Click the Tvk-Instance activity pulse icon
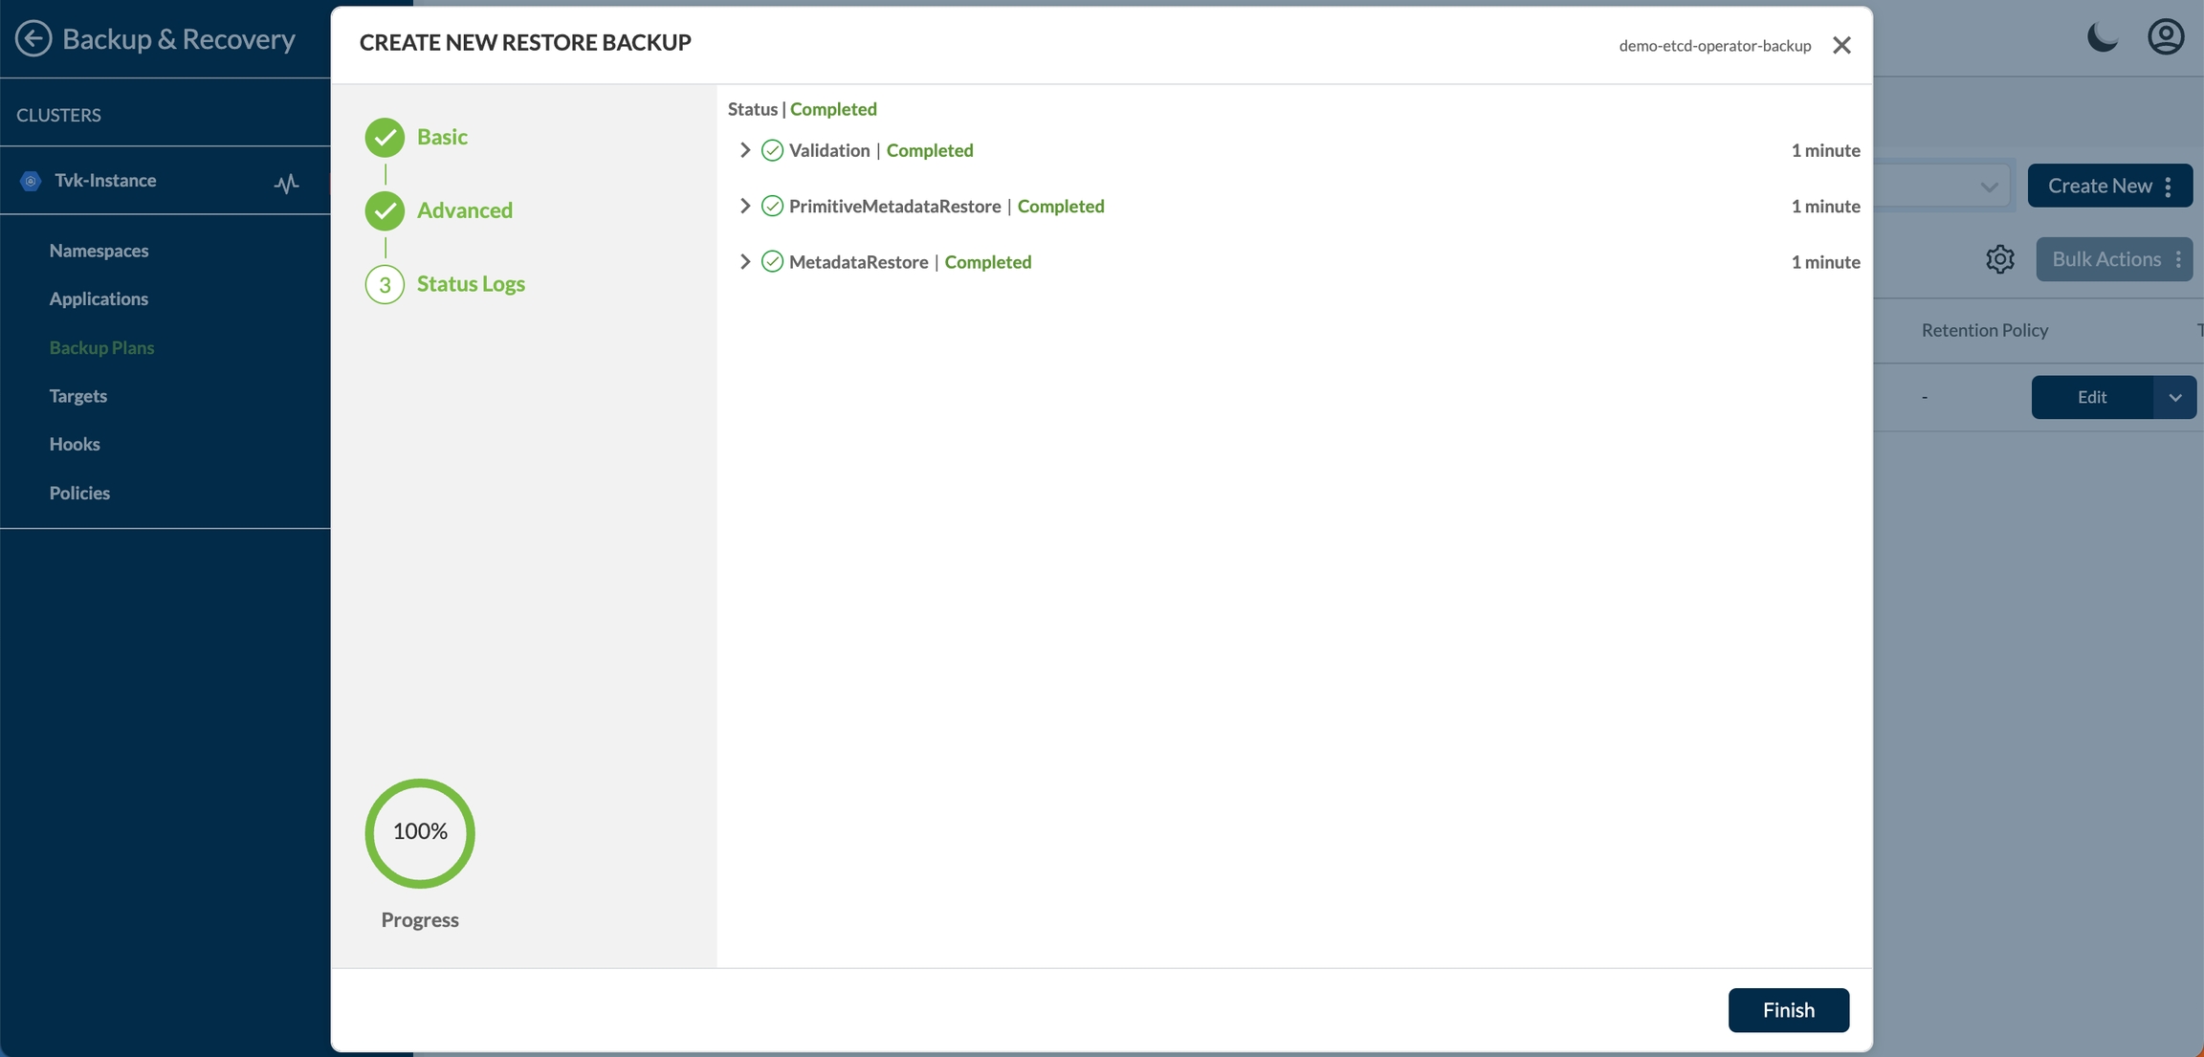Image resolution: width=2204 pixels, height=1057 pixels. tap(286, 183)
